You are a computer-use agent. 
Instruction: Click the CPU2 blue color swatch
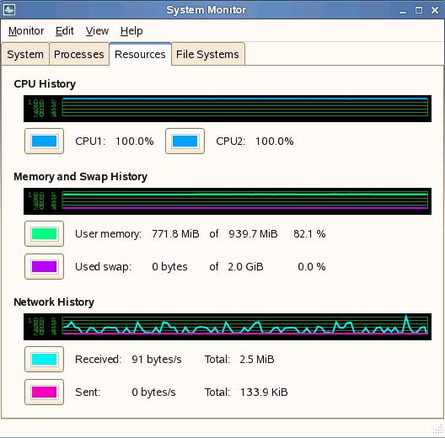185,141
